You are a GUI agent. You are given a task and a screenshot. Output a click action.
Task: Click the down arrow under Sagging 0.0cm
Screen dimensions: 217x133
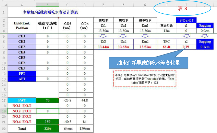[205, 36]
